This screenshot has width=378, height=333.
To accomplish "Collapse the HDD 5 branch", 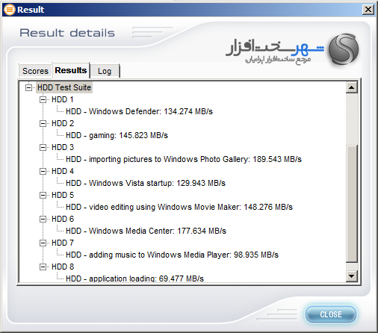I will (43, 196).
